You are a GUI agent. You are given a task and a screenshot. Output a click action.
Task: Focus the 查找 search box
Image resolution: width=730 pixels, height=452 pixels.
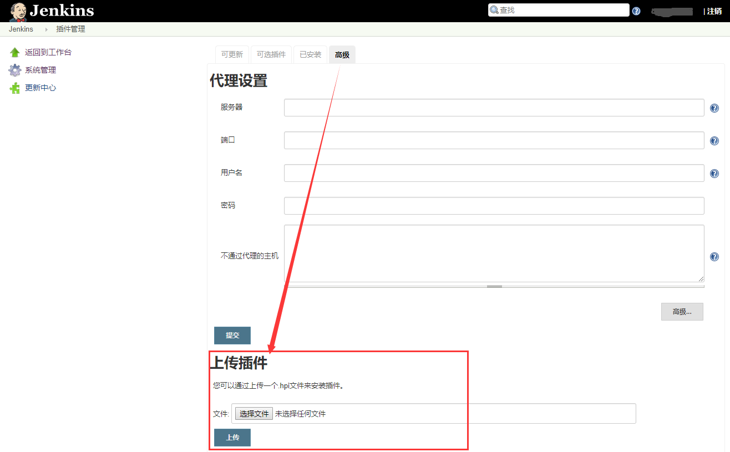(559, 10)
